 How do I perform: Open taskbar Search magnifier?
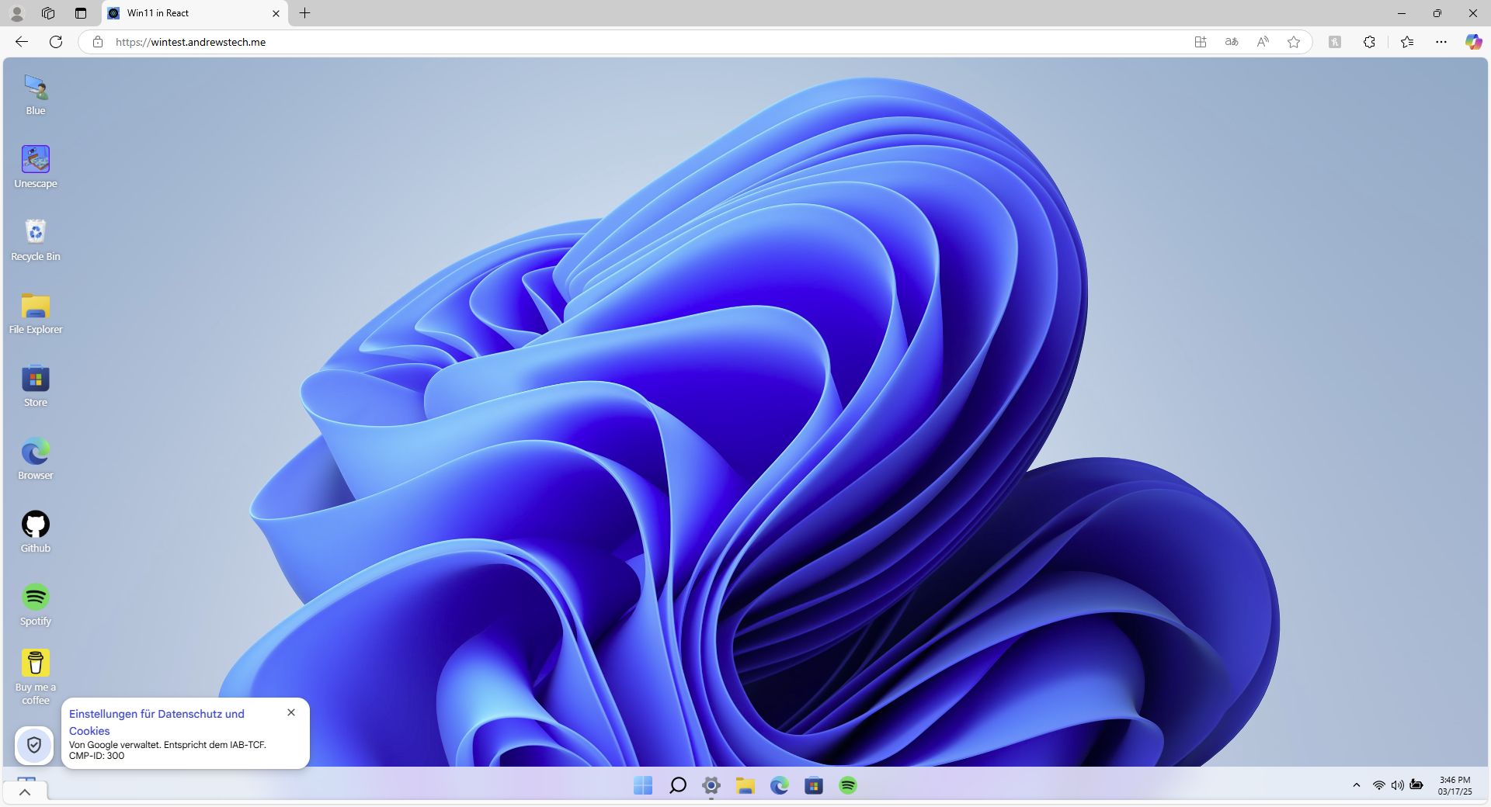pyautogui.click(x=677, y=786)
